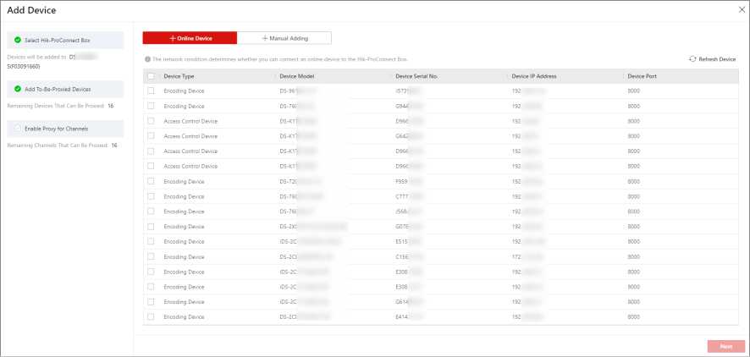Click the Refresh Device circular arrows icon
Image resolution: width=750 pixels, height=357 pixels.
click(x=692, y=59)
